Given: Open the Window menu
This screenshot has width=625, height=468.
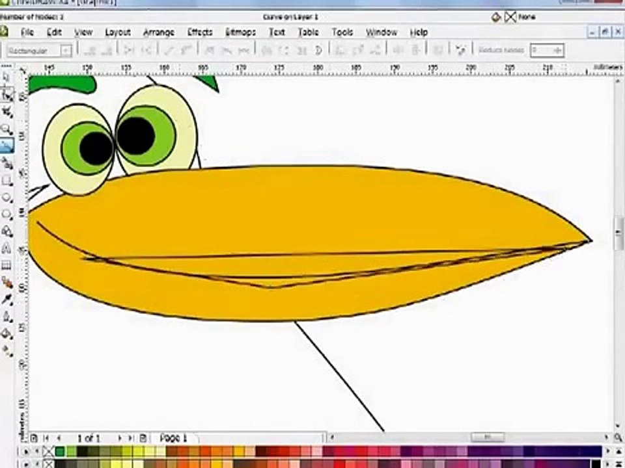Looking at the screenshot, I should click(381, 32).
